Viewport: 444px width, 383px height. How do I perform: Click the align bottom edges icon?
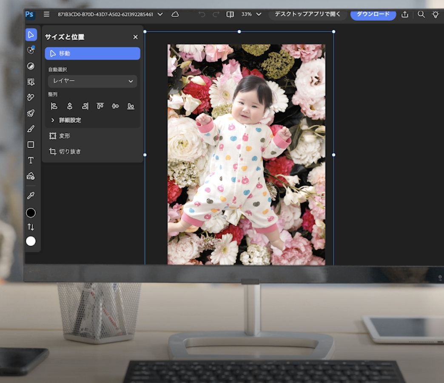(131, 106)
